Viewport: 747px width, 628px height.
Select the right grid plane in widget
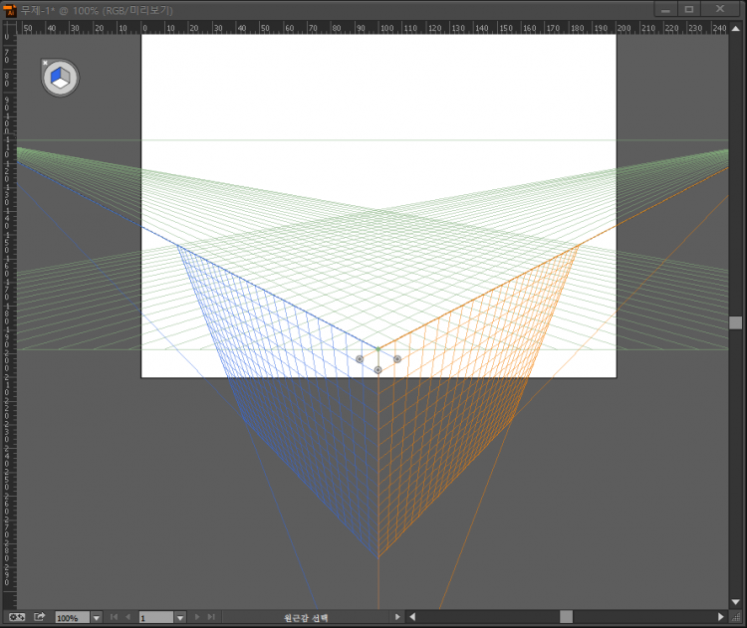[66, 75]
